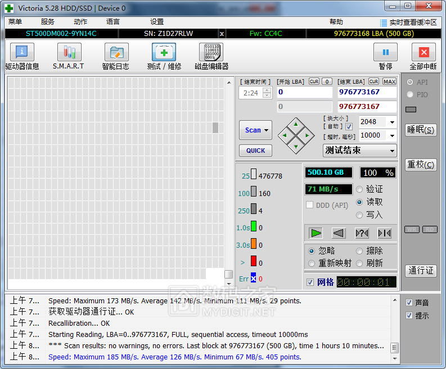Open the 驱动器信息 drive info panel
The image size is (446, 369).
tap(22, 53)
